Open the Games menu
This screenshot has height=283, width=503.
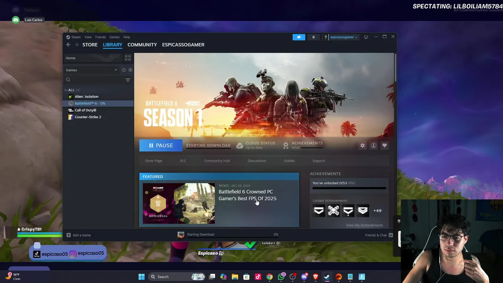pyautogui.click(x=114, y=37)
